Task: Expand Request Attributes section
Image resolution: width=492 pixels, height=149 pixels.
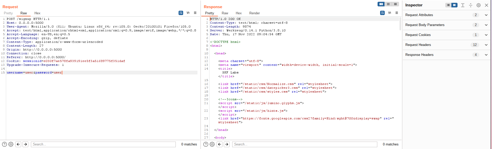Action: [486, 15]
